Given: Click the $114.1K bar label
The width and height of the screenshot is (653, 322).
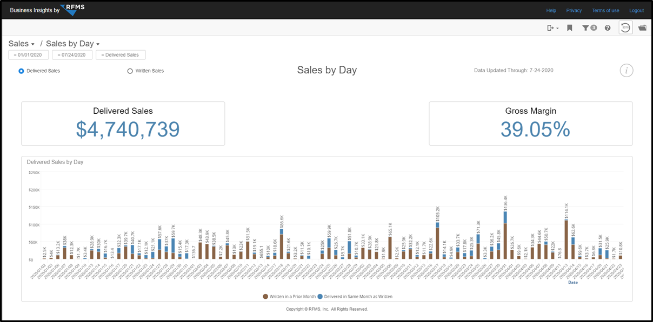Looking at the screenshot, I should [567, 211].
